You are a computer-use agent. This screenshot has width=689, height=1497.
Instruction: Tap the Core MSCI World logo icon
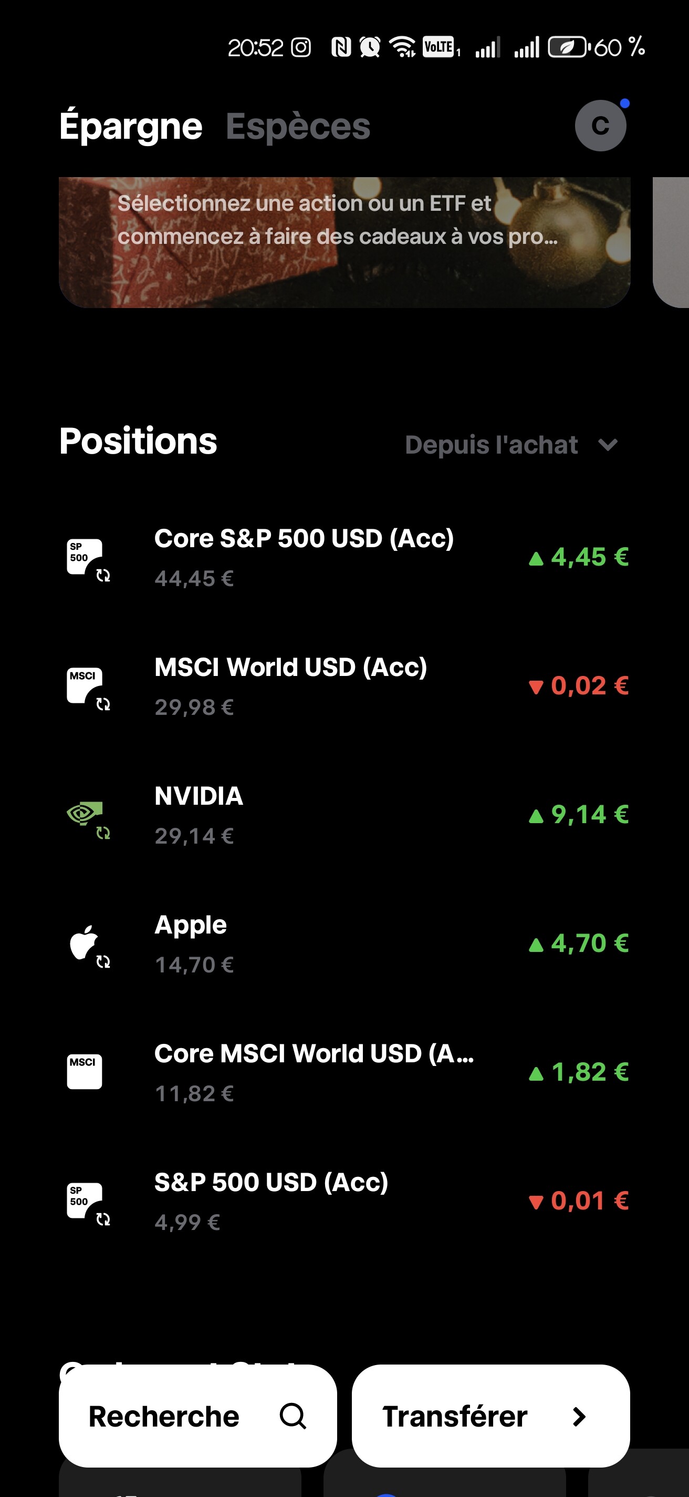(x=85, y=1071)
